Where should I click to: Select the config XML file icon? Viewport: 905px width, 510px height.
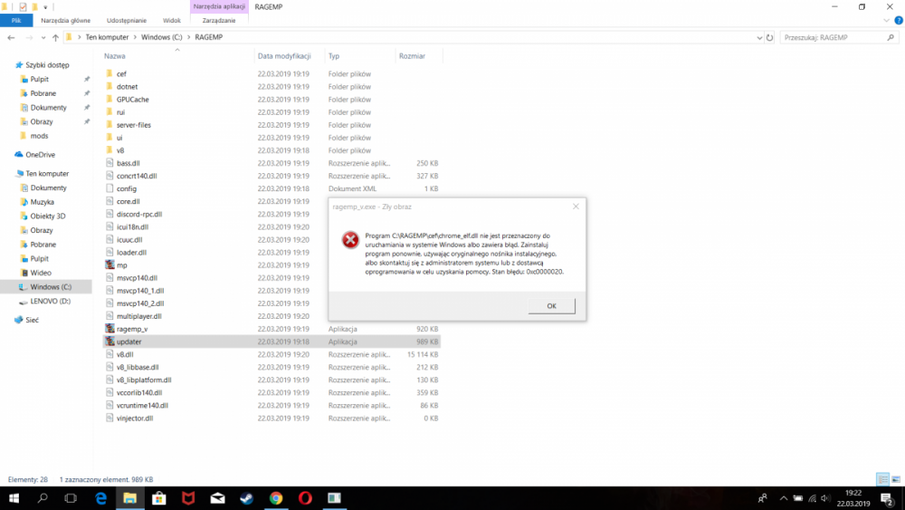pyautogui.click(x=110, y=188)
